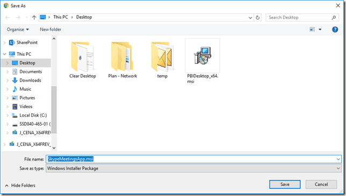Expand the Local Disk (C:) node
This screenshot has width=346, height=196.
(8, 115)
